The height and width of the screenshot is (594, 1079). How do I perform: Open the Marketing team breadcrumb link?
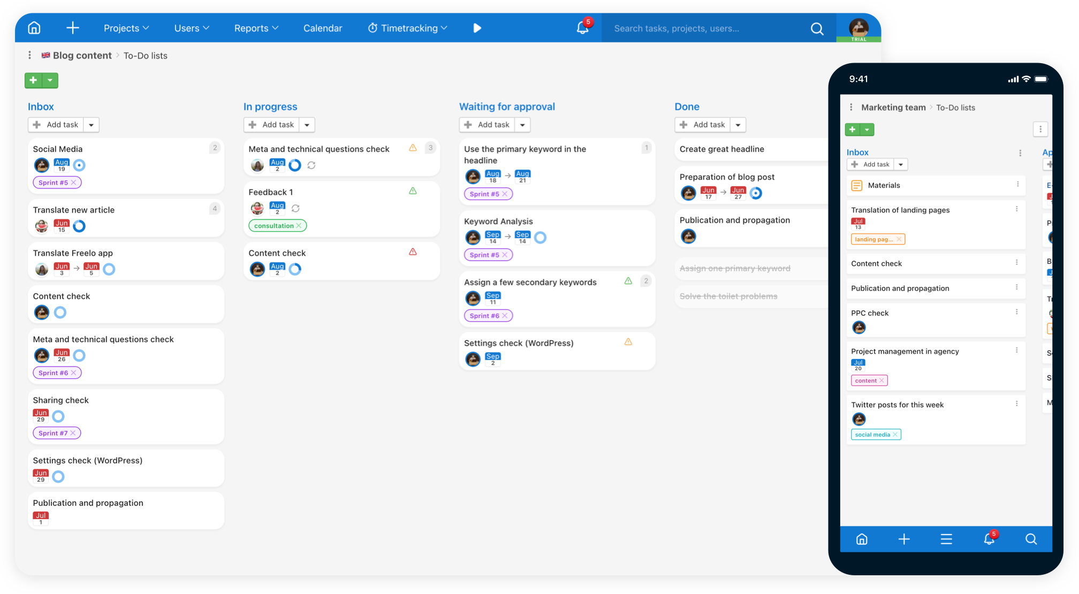(893, 107)
